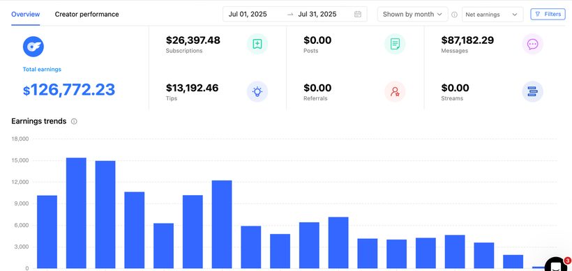572x271 pixels.
Task: Click the 15,000 y-axis label
Action: coord(20,161)
